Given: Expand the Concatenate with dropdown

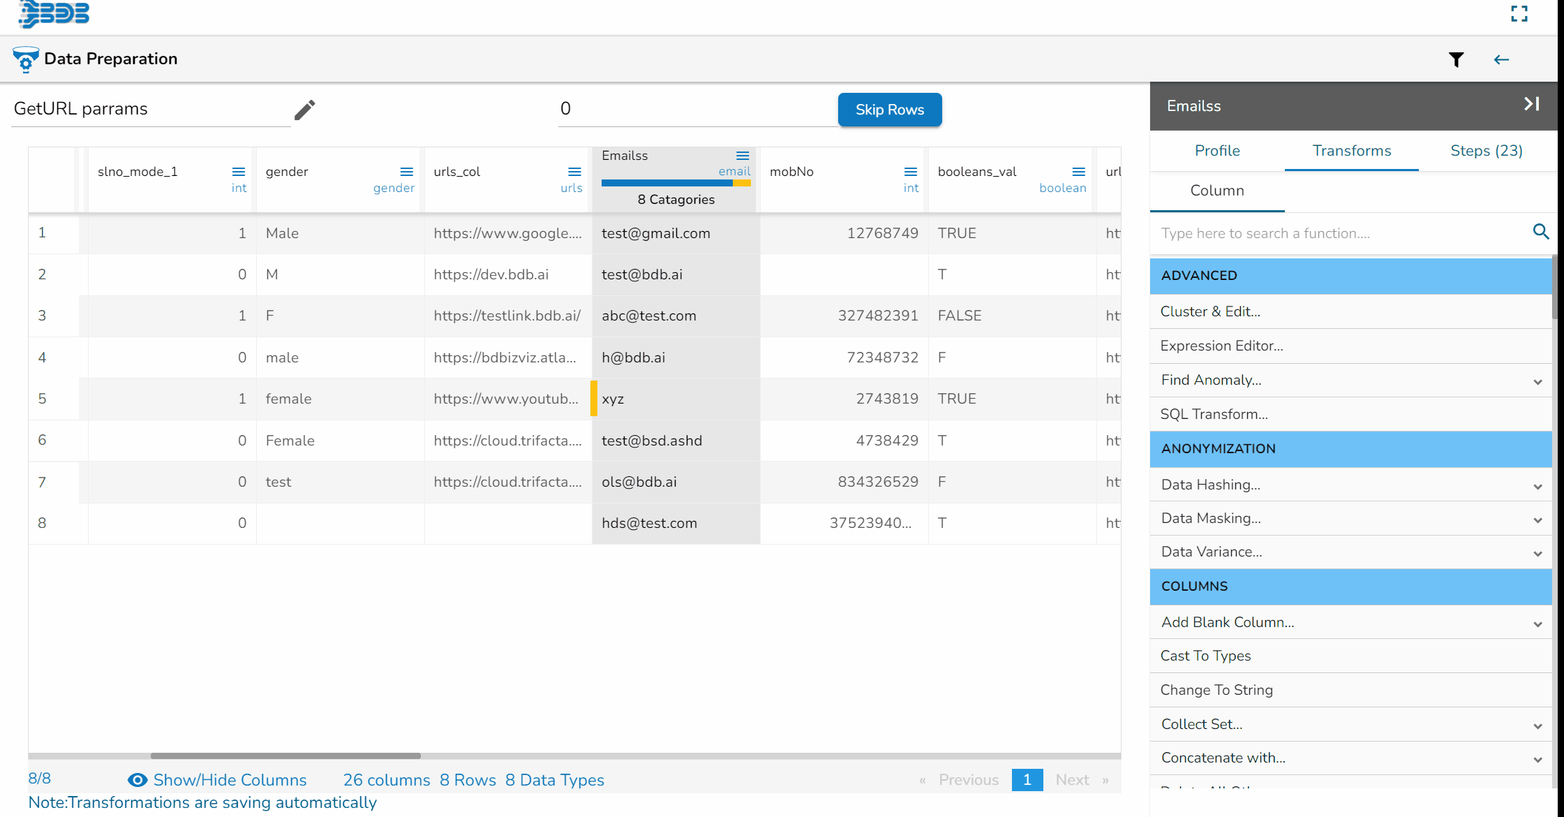Looking at the screenshot, I should 1537,759.
